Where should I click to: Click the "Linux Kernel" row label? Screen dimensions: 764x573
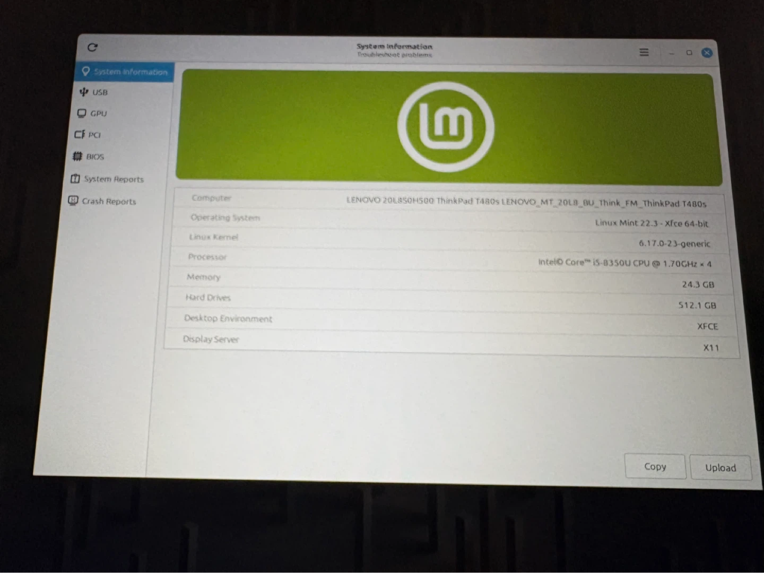tap(213, 237)
